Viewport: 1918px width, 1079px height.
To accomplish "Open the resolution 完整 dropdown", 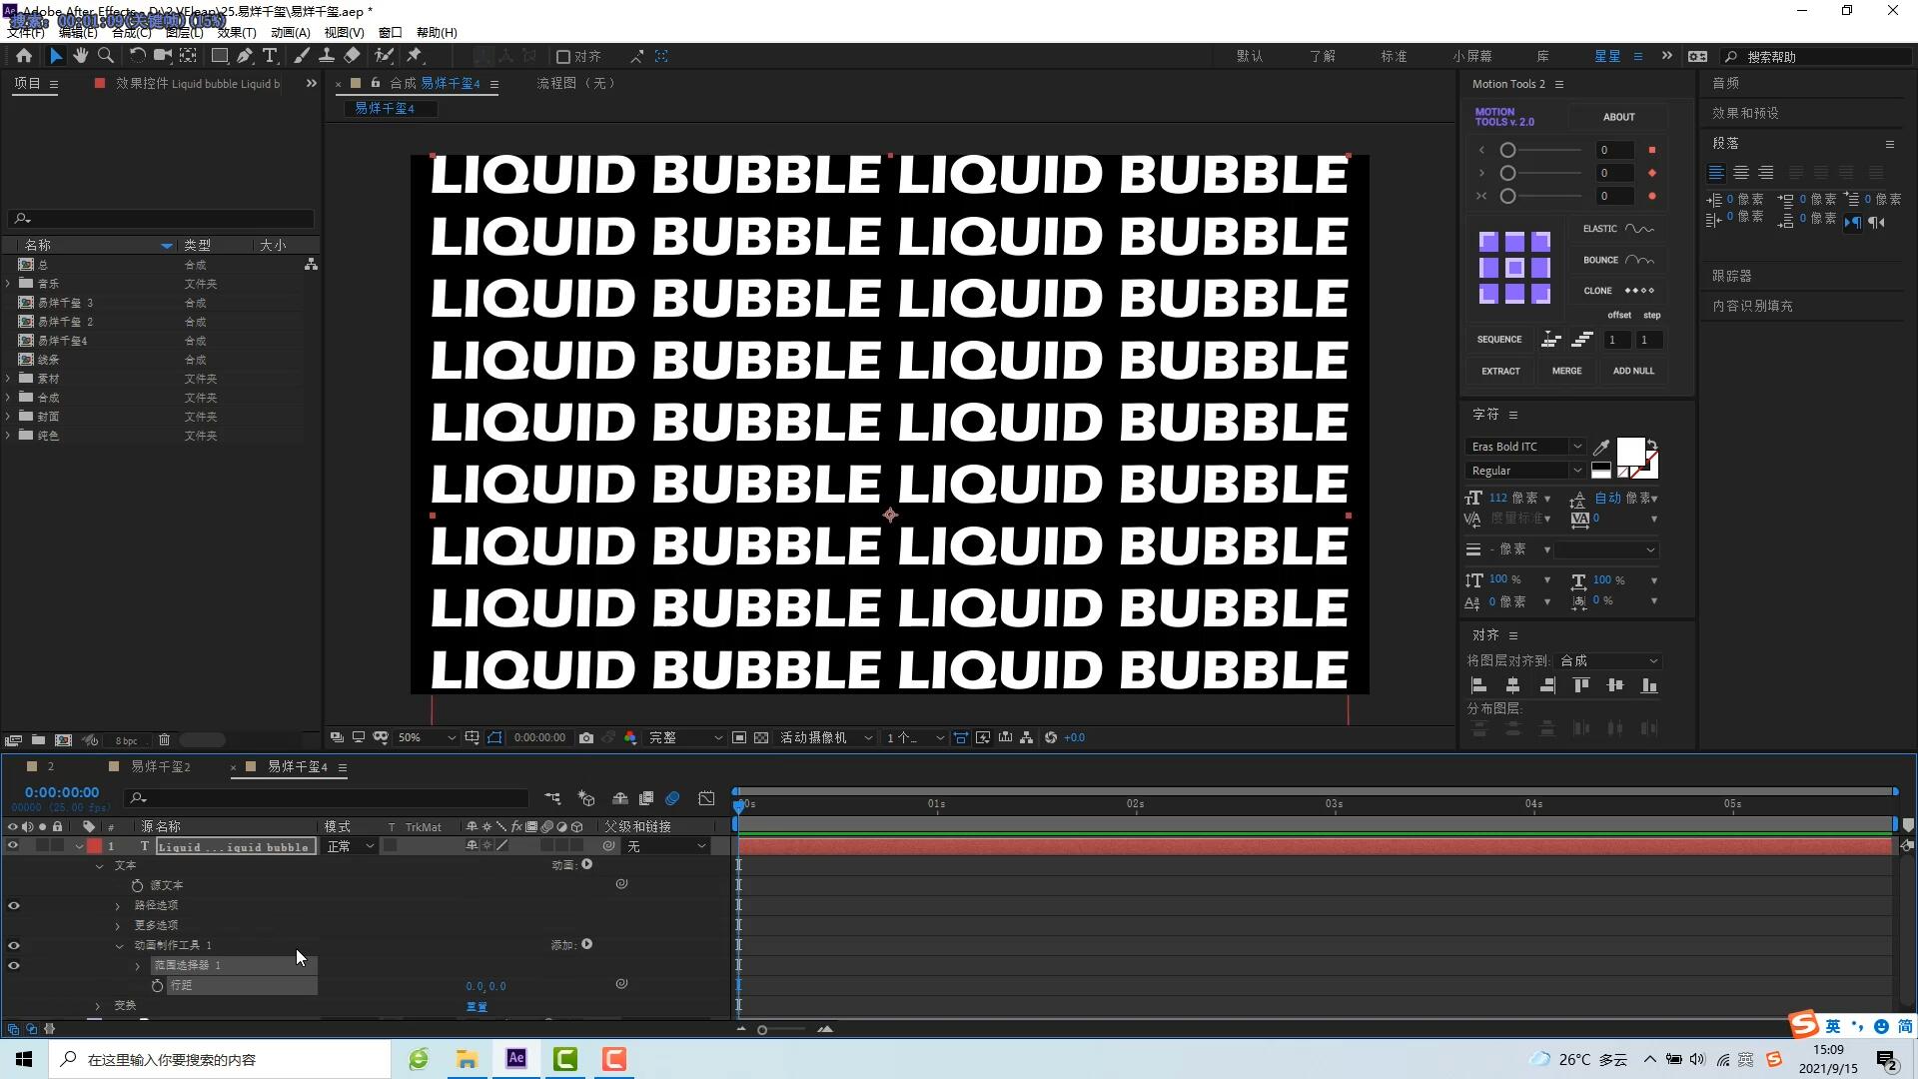I will click(685, 737).
